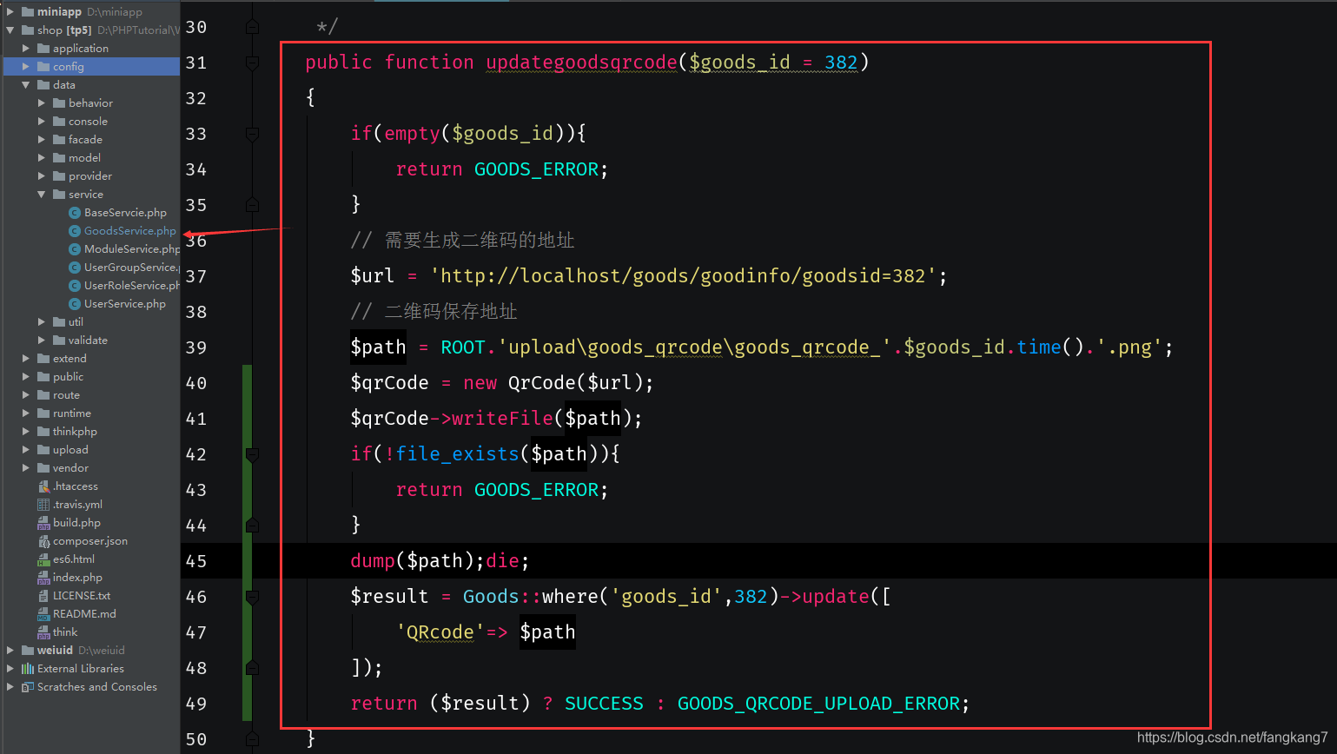The height and width of the screenshot is (754, 1337).
Task: Expand the model folder arrow
Action: click(42, 158)
